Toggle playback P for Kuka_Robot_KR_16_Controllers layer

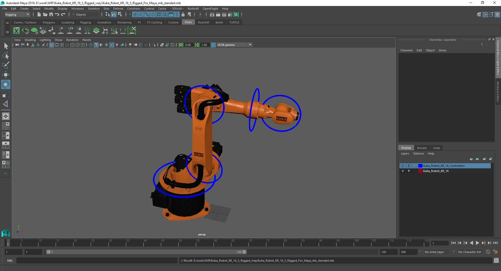click(x=409, y=166)
